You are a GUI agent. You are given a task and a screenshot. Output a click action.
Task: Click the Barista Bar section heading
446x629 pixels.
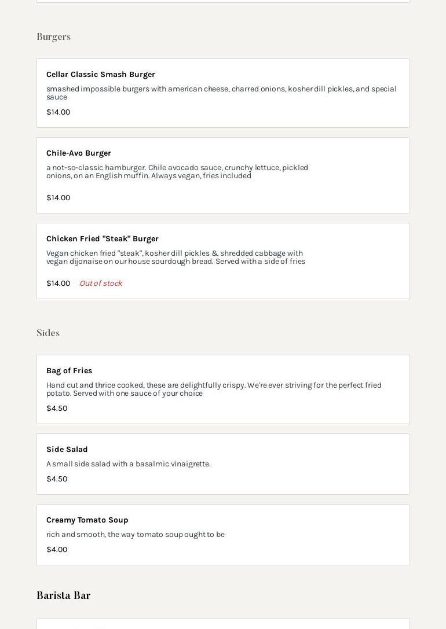(x=64, y=596)
